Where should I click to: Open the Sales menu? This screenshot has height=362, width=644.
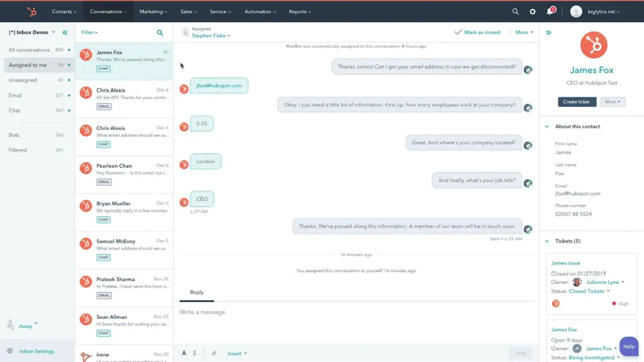[x=189, y=11]
